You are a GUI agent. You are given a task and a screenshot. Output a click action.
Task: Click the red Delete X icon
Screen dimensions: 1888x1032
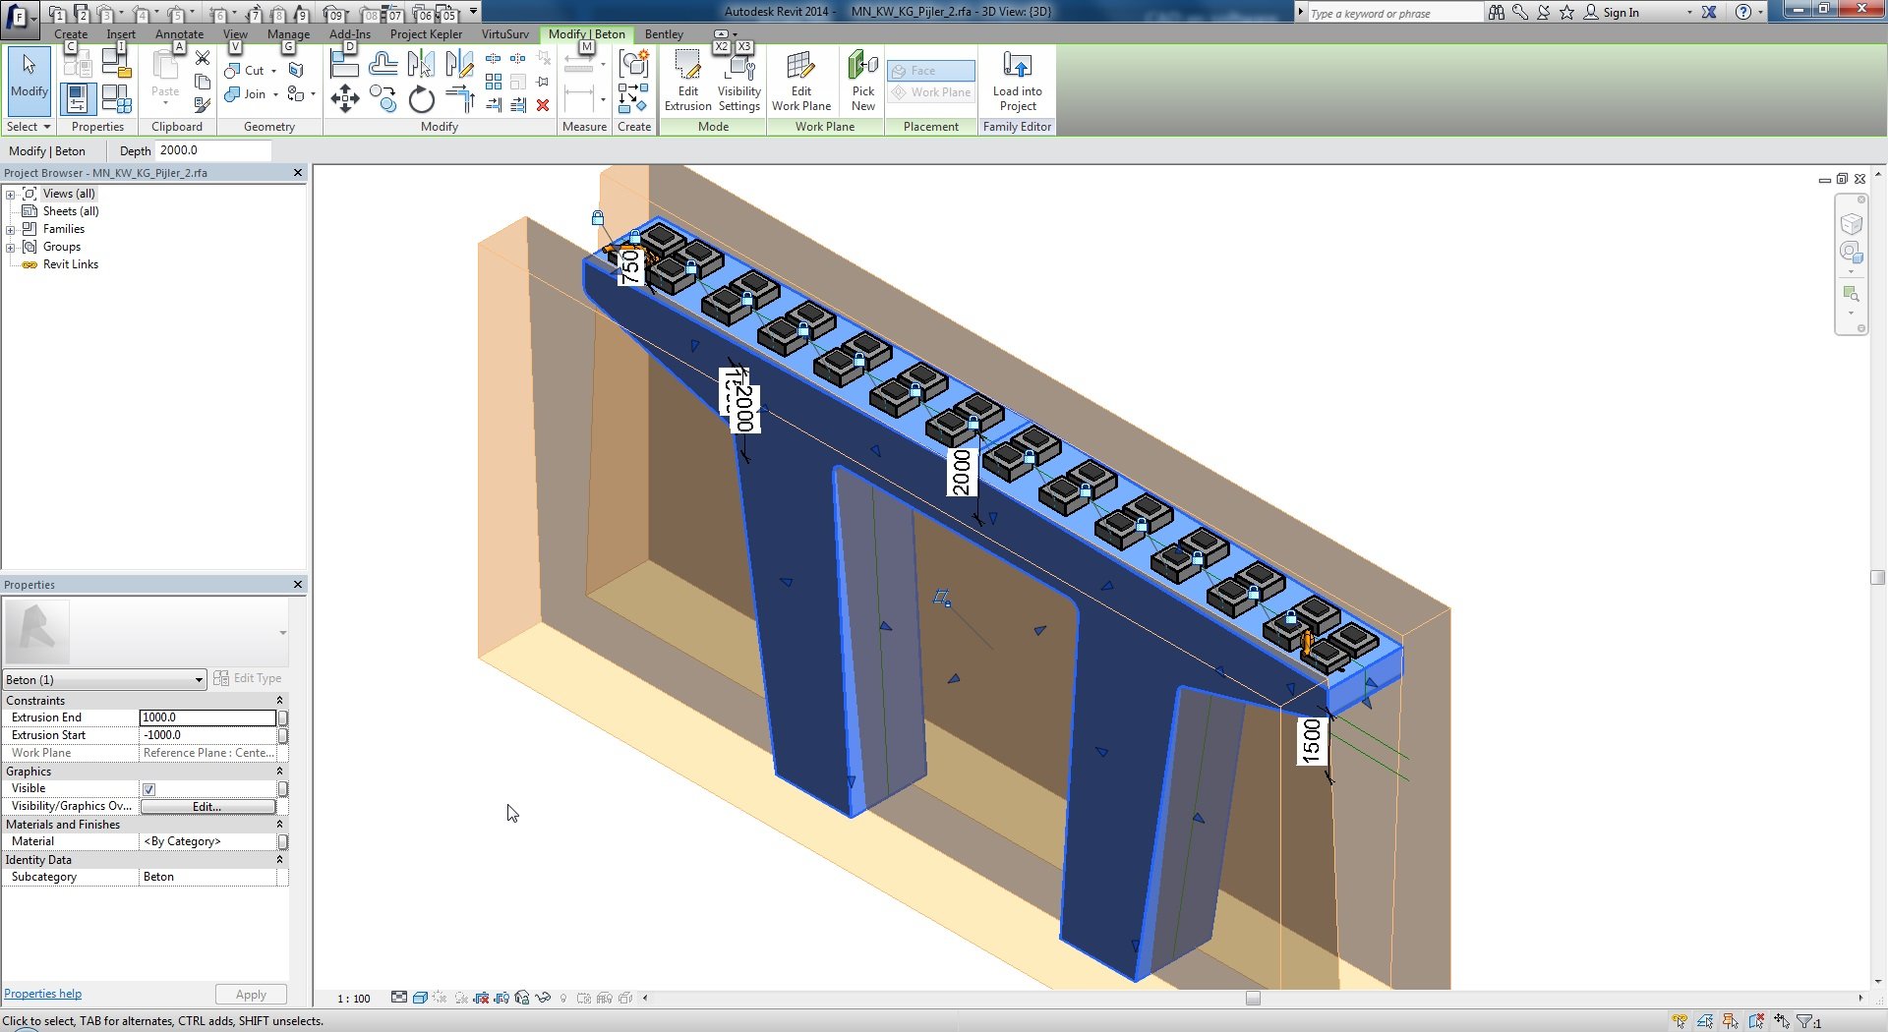click(x=543, y=105)
